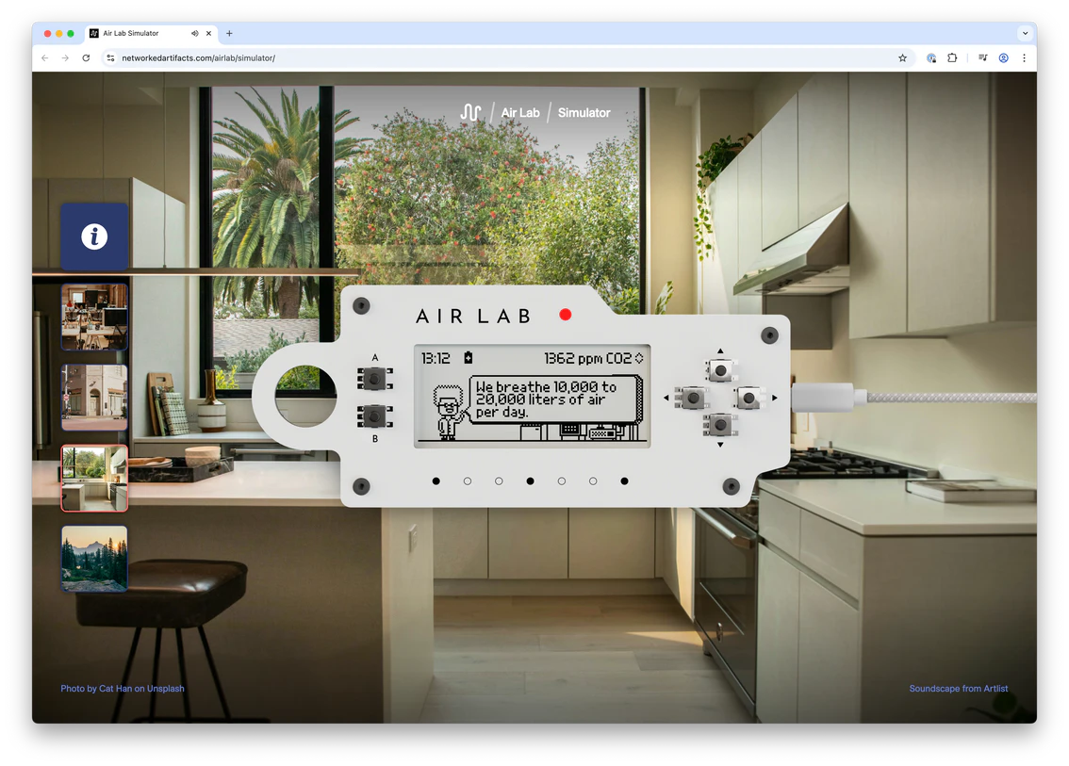The height and width of the screenshot is (766, 1069).
Task: Open Photo by Cat Han on Unsplash link
Action: click(123, 689)
